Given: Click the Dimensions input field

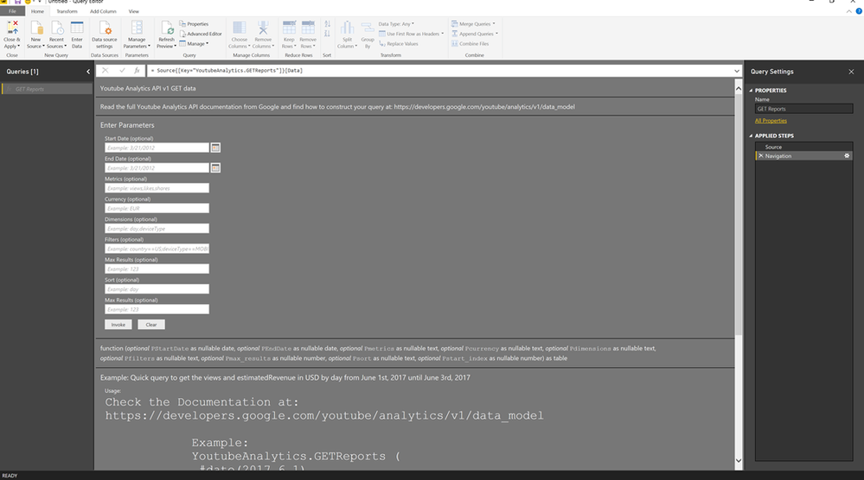Looking at the screenshot, I should coord(157,229).
